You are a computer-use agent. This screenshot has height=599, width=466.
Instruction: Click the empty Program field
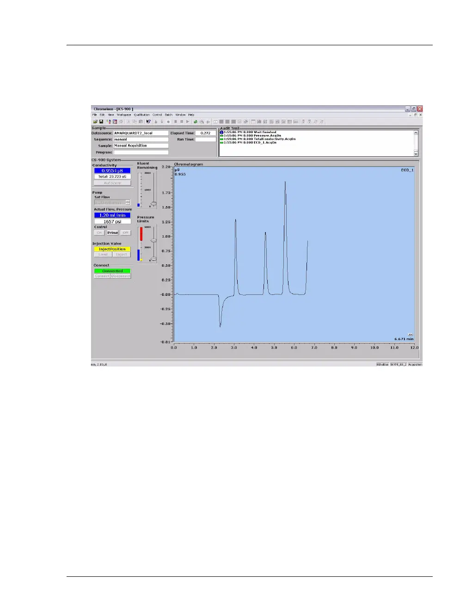[x=141, y=152]
